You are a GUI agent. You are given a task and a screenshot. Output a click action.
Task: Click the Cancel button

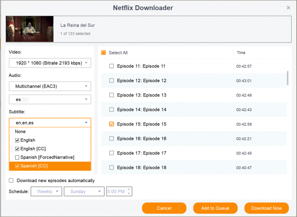coord(164,208)
